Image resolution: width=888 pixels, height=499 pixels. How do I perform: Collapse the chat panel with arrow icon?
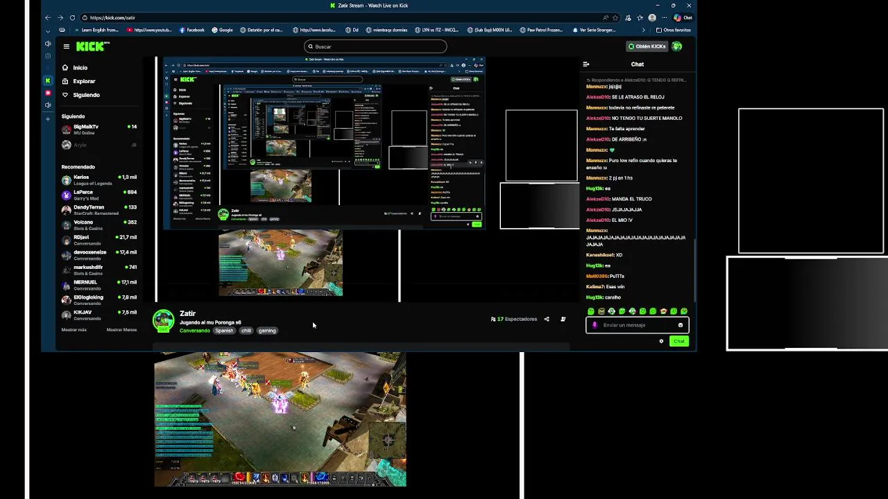586,64
